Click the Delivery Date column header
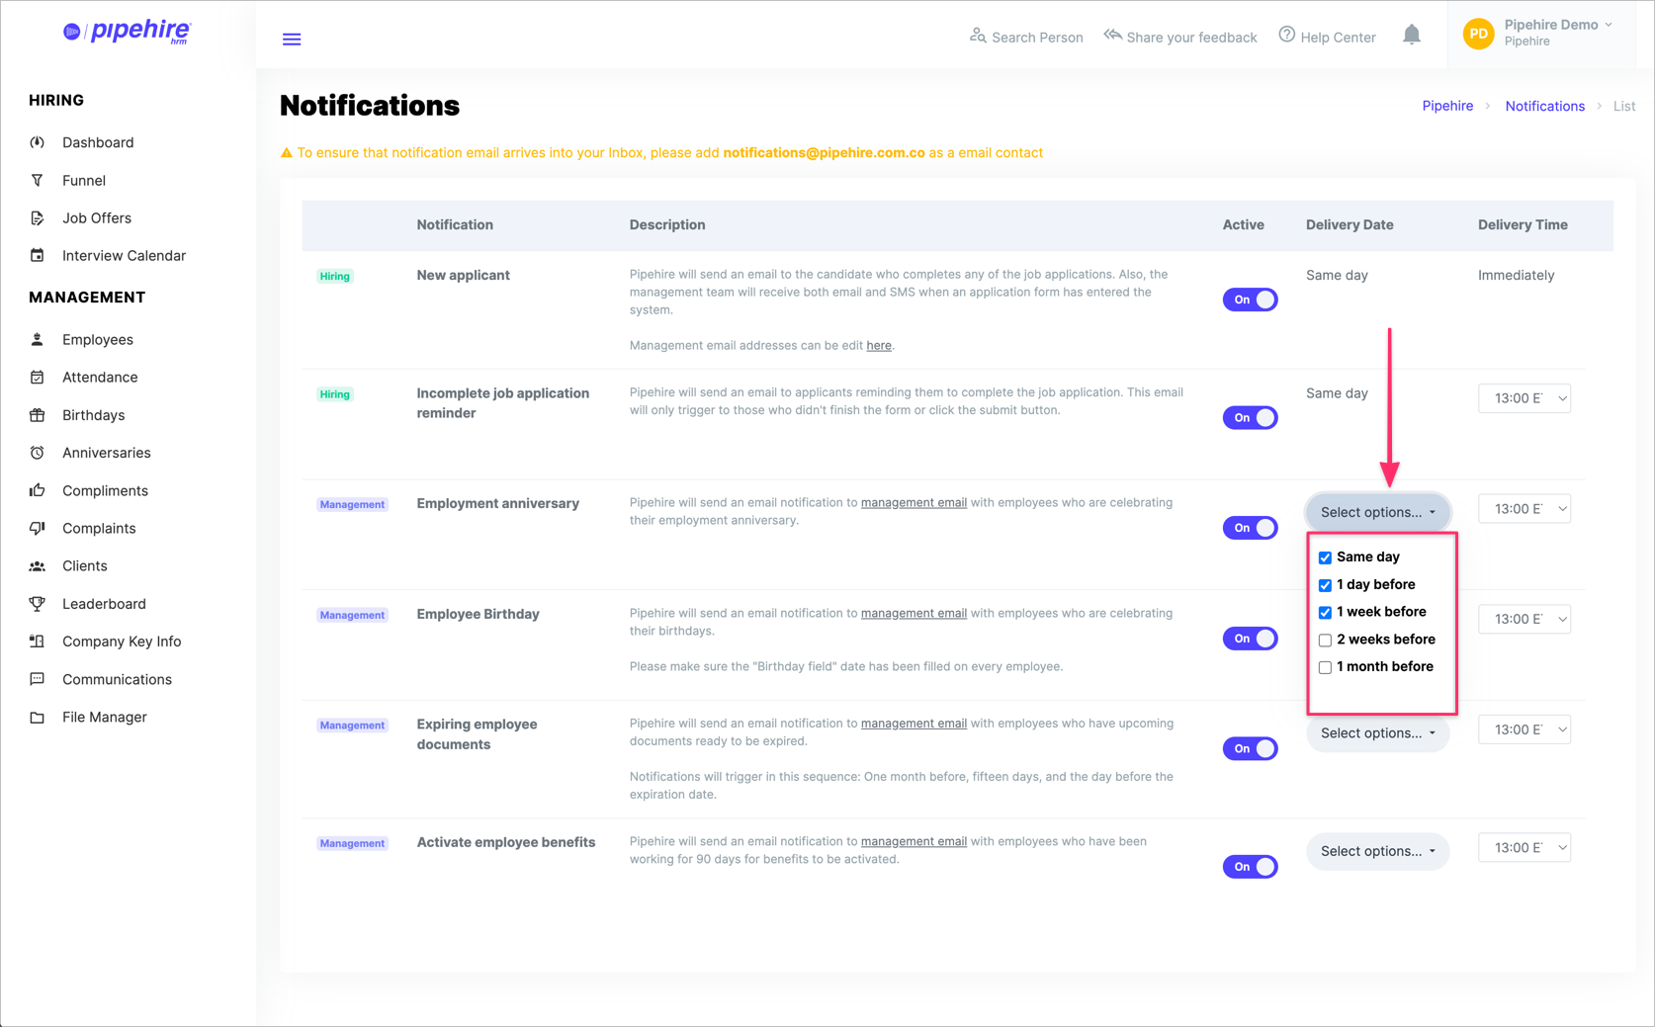This screenshot has height=1027, width=1655. pyautogui.click(x=1350, y=225)
